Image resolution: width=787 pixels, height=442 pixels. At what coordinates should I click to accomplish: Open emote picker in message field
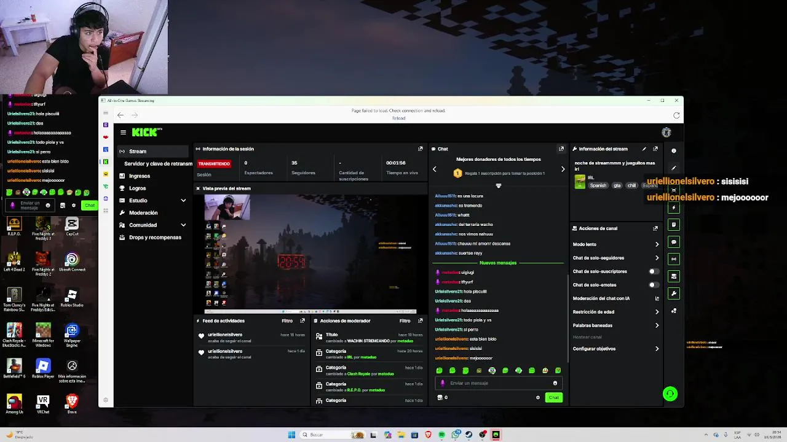pyautogui.click(x=555, y=383)
